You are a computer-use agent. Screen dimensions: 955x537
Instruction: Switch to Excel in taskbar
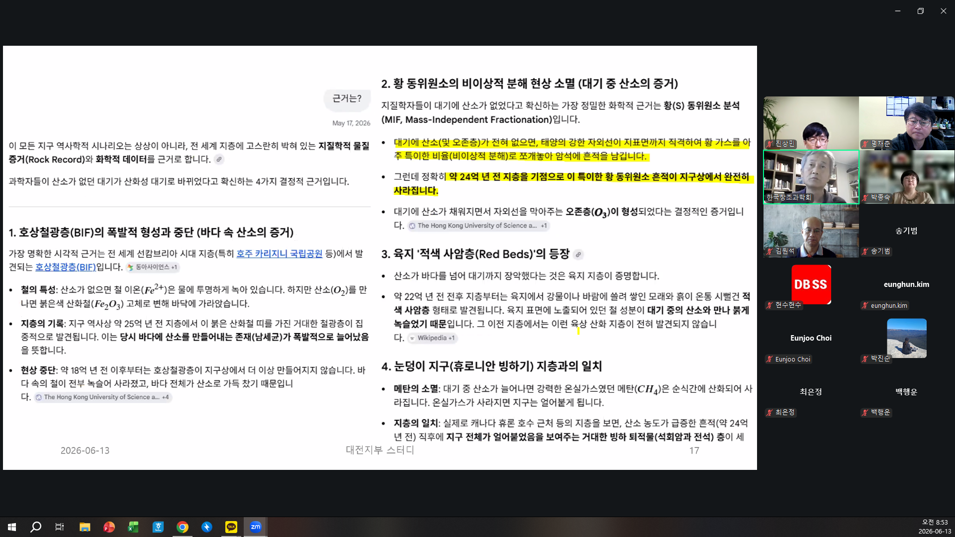tap(133, 527)
